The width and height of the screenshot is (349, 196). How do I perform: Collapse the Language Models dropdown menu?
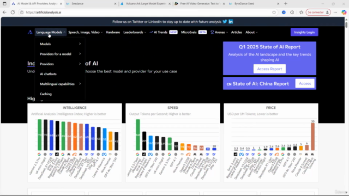click(x=51, y=32)
